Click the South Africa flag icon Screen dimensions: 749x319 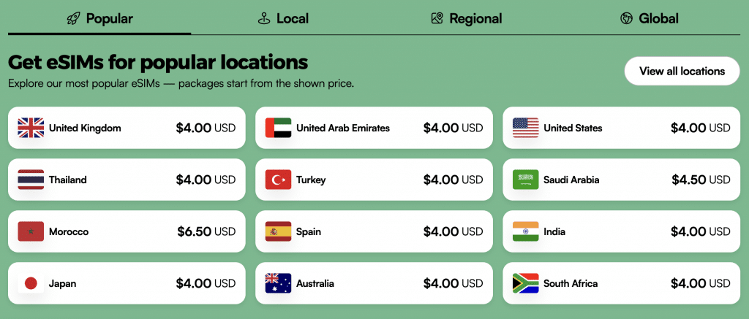click(526, 283)
